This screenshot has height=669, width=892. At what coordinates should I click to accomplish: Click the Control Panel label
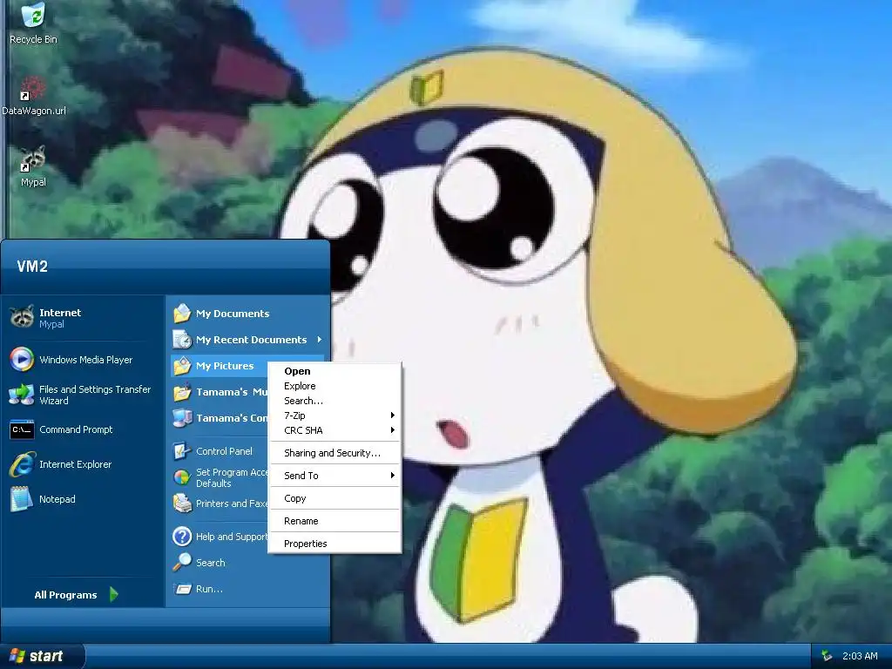(x=224, y=451)
